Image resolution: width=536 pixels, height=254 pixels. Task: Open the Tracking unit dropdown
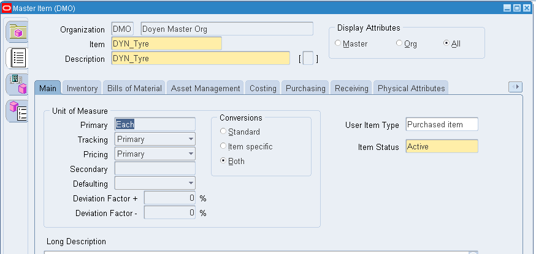click(191, 140)
